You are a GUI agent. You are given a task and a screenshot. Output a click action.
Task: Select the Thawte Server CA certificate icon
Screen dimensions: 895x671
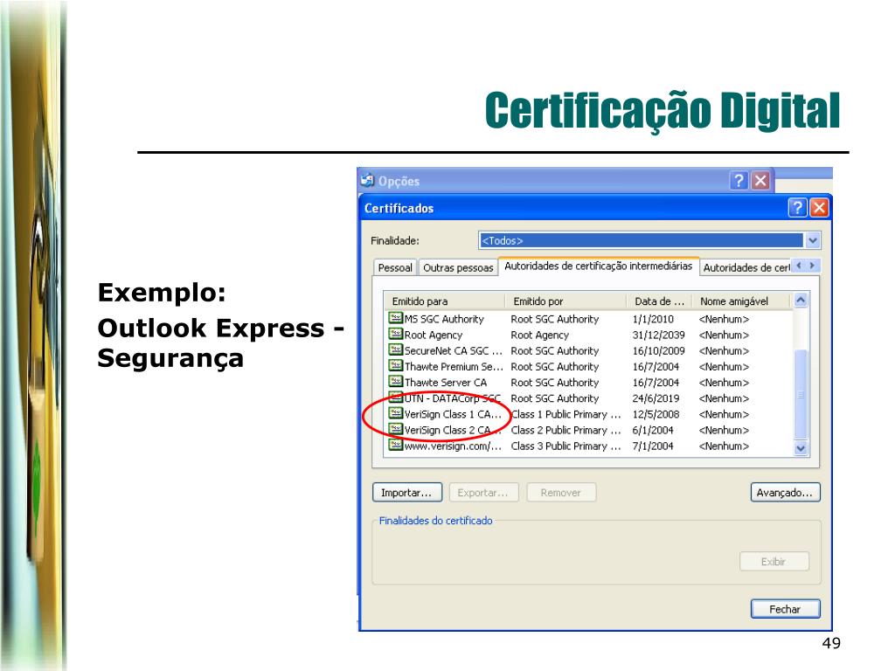coord(395,382)
